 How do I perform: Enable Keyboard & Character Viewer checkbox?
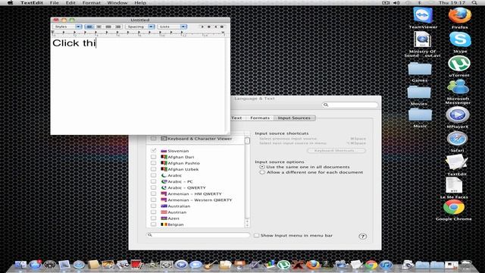point(153,139)
